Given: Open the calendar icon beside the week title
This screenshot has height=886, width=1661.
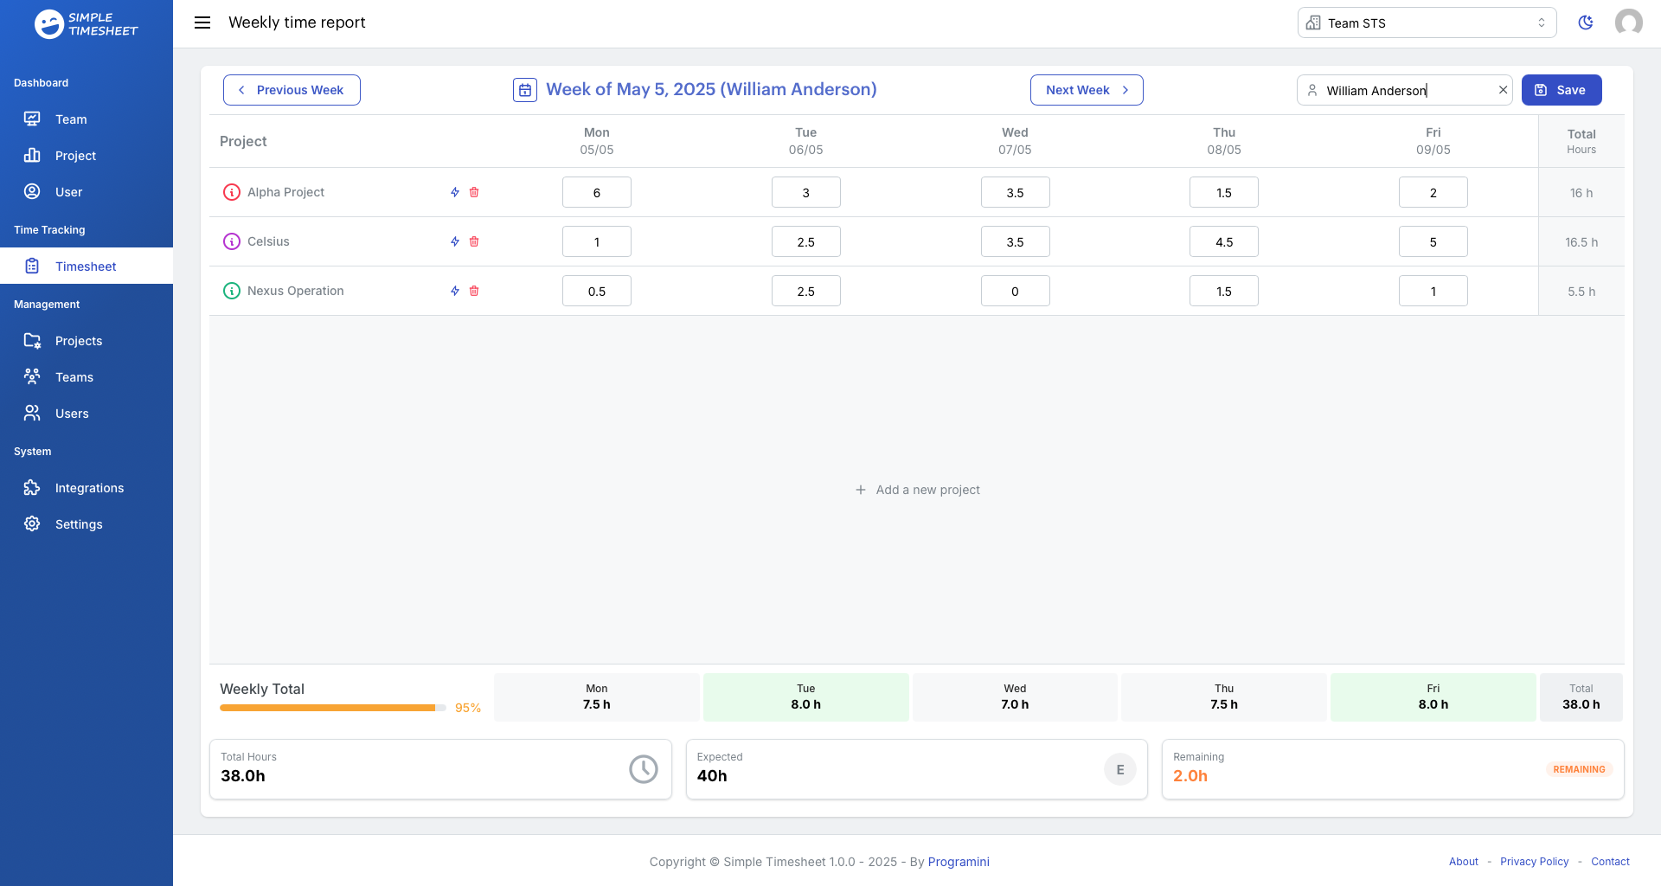Looking at the screenshot, I should tap(525, 90).
